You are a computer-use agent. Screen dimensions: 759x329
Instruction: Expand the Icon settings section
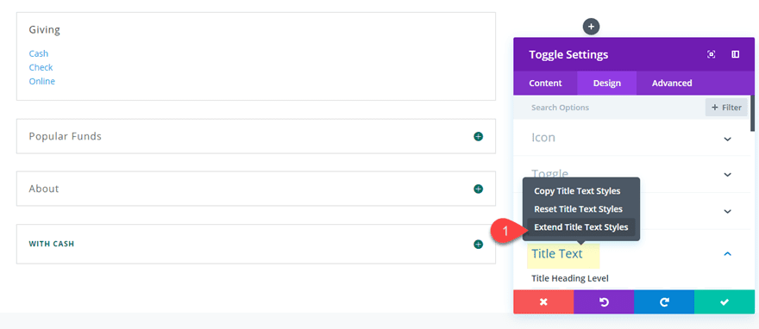point(727,140)
